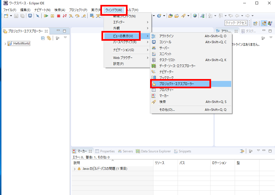This screenshot has width=275, height=195.
Task: Click the Back navigation arrow icon
Action: (237, 16)
